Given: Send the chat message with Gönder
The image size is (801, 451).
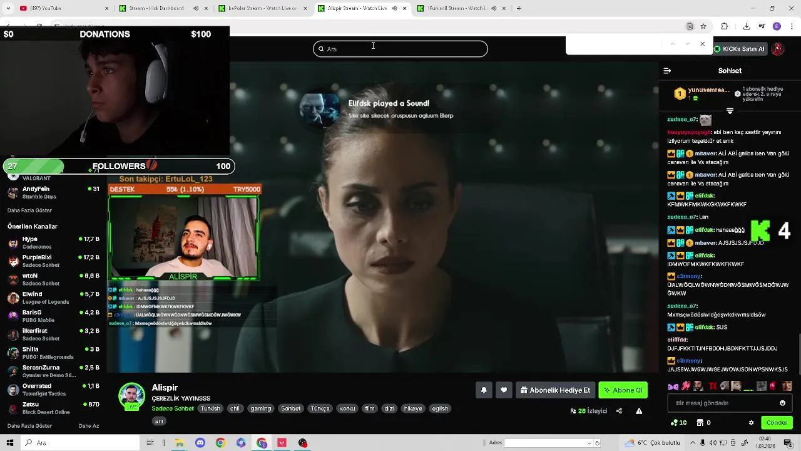Looking at the screenshot, I should coord(777,423).
